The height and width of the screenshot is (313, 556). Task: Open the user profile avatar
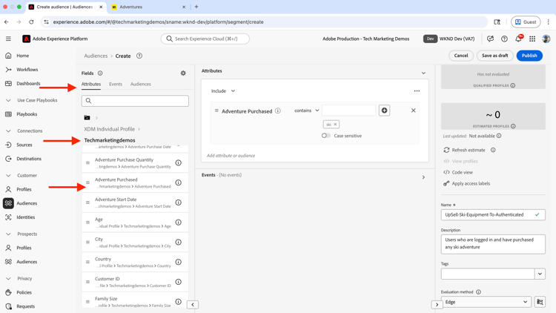(x=546, y=39)
